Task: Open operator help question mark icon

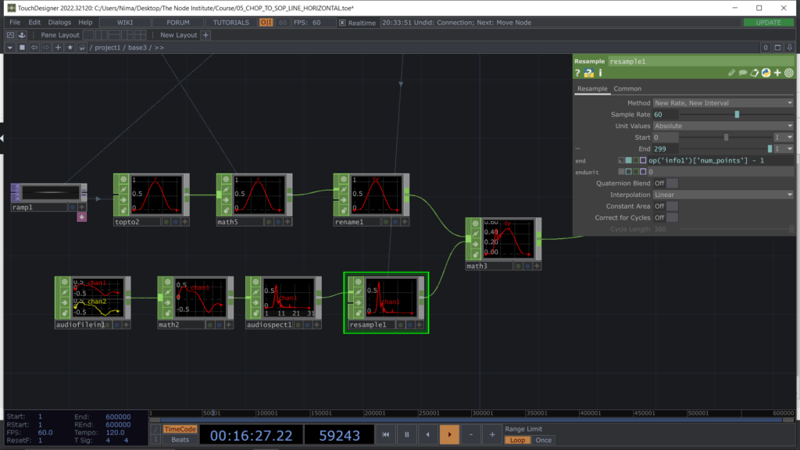Action: (577, 73)
